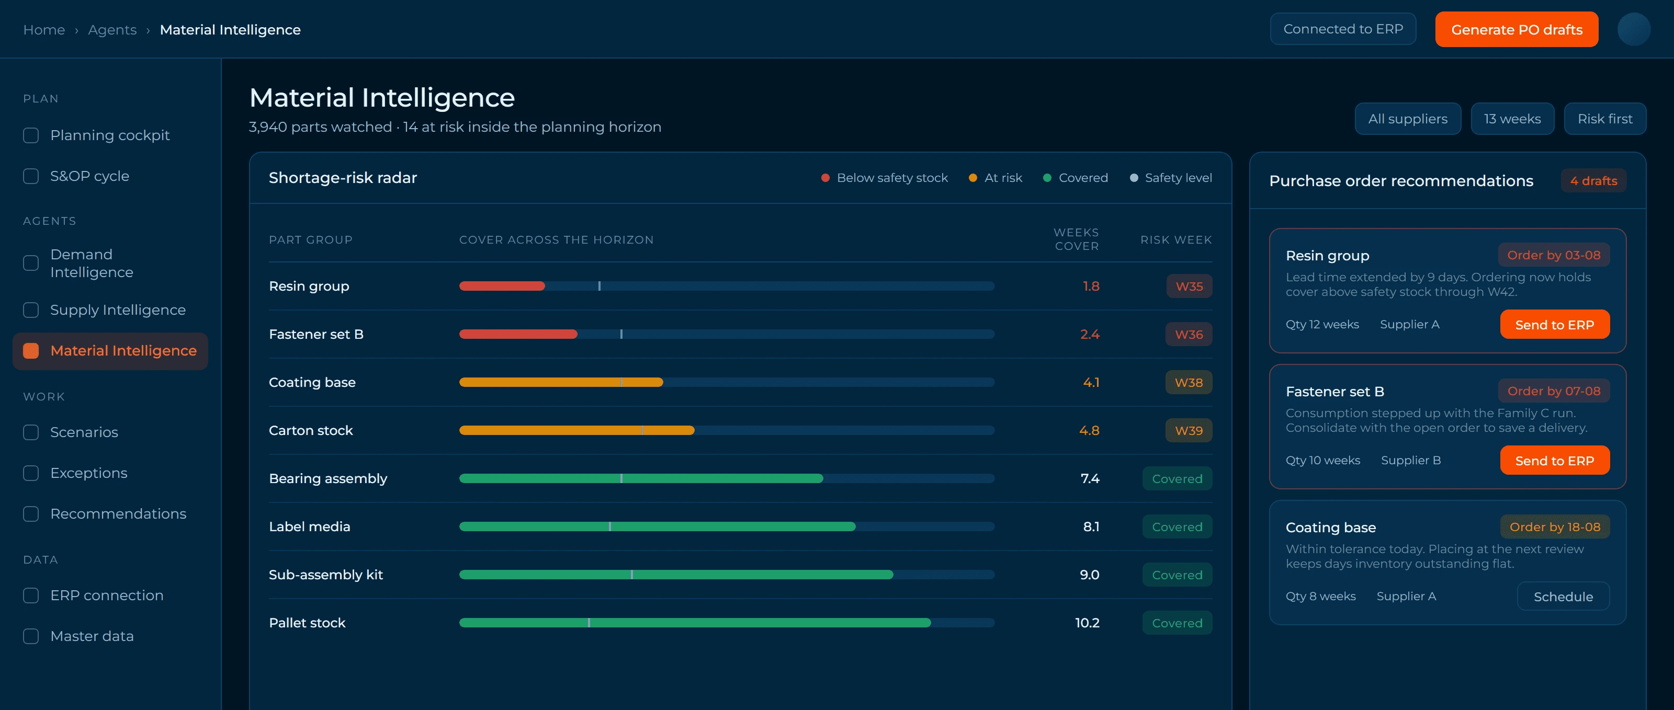Click the Pallet stock cover bar
This screenshot has height=710, width=1674.
[727, 622]
